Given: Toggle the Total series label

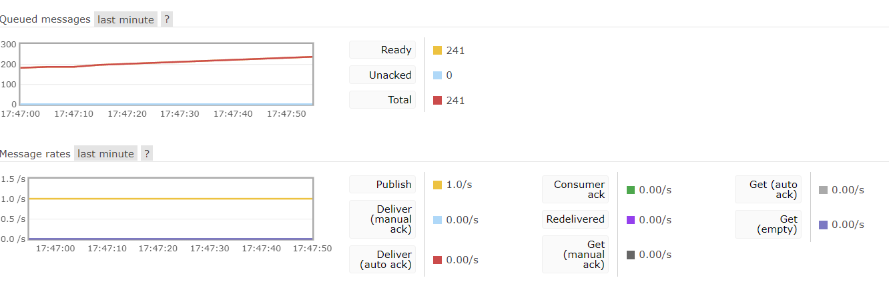Looking at the screenshot, I should tap(382, 101).
